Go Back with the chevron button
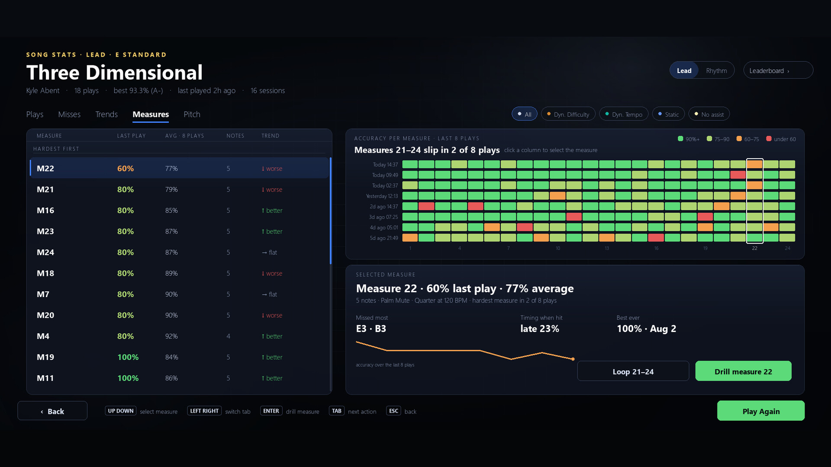 tap(52, 411)
